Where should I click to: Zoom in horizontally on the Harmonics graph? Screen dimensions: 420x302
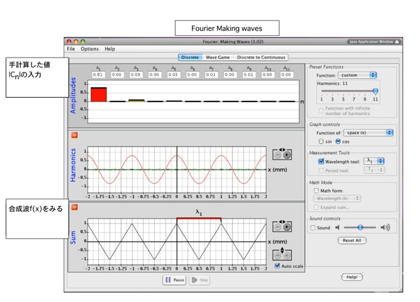click(286, 155)
